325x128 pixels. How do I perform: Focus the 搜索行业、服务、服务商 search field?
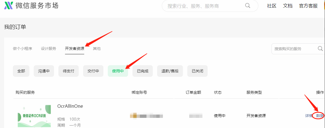(x=210, y=6)
